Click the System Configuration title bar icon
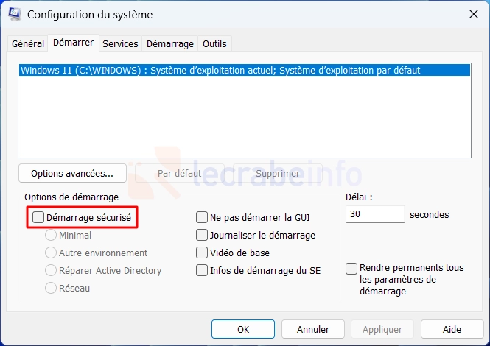 (15, 15)
